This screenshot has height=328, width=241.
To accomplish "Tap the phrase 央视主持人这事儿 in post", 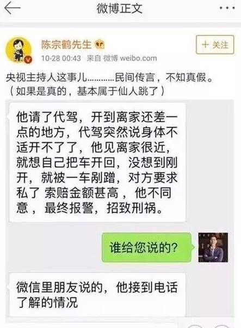I will 46,77.
